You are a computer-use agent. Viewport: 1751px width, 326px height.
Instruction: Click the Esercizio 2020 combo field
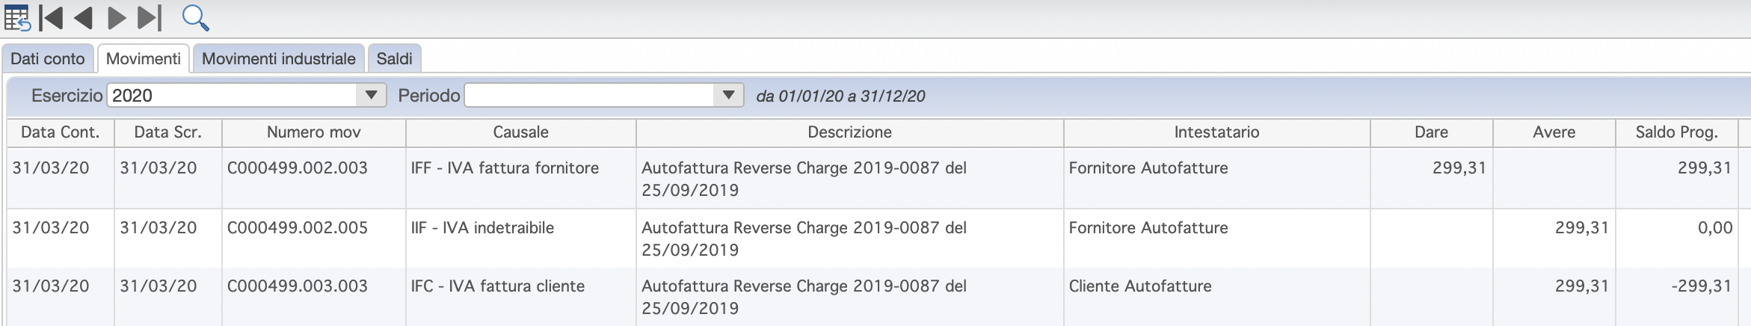click(247, 95)
